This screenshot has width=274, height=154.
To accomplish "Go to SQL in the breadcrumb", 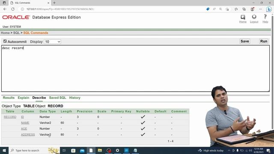I will [x=16, y=33].
